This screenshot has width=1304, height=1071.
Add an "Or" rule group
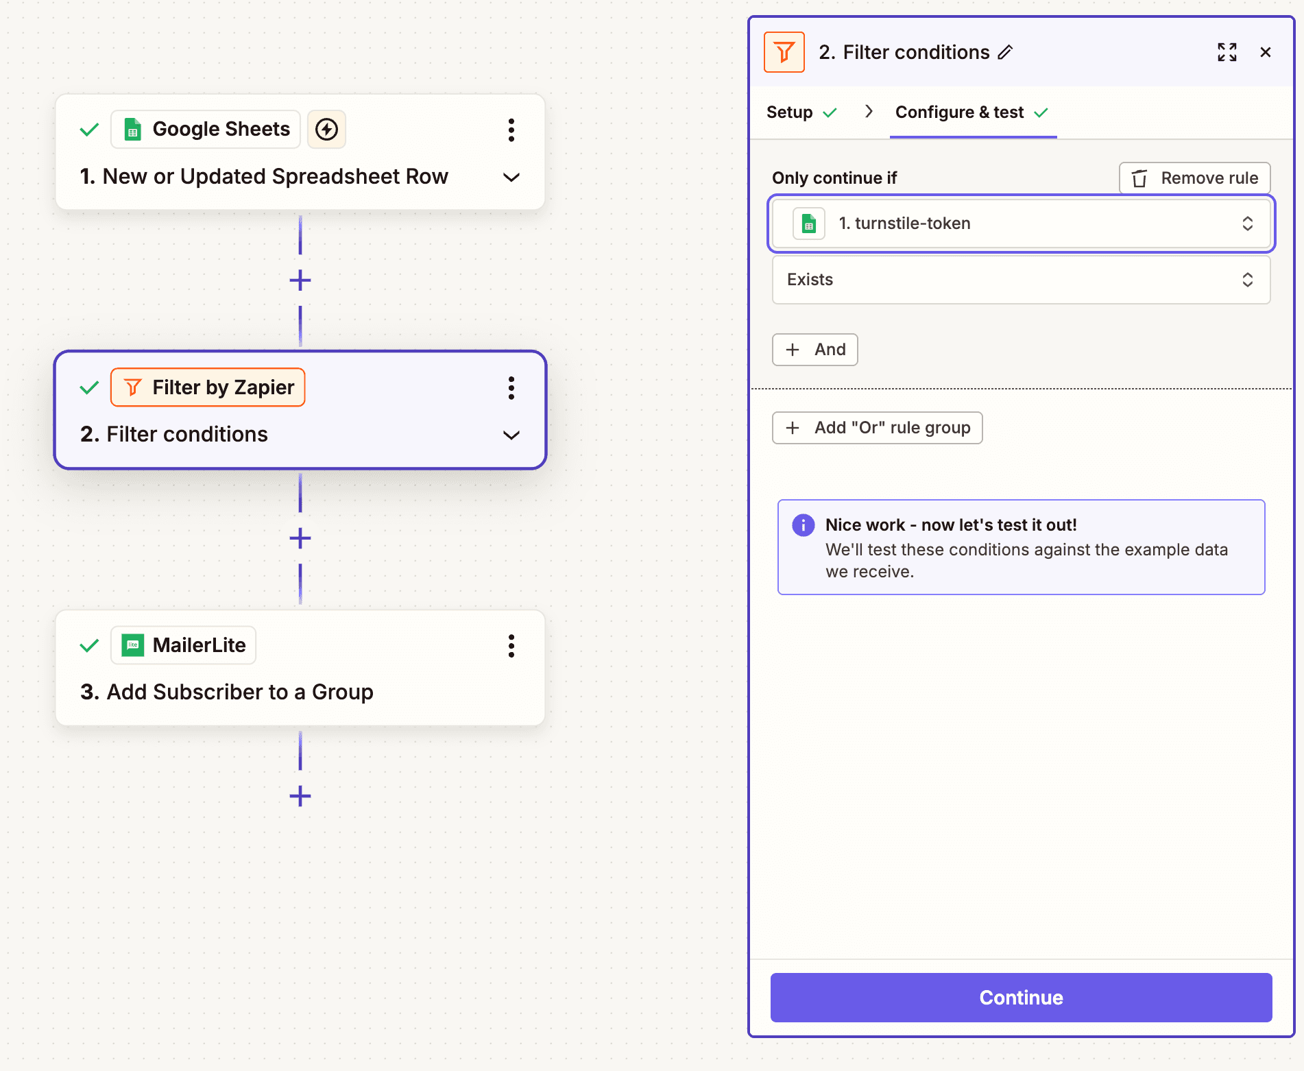(878, 428)
